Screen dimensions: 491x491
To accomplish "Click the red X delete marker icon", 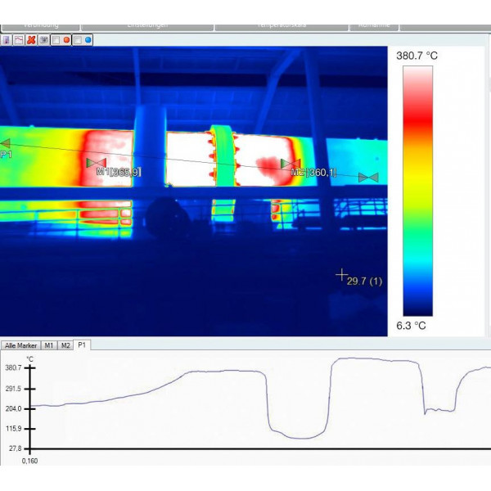I will click(31, 39).
